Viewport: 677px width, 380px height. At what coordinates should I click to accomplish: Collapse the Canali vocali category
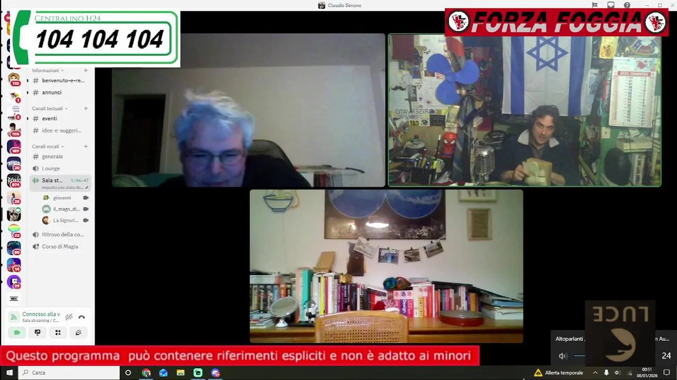click(48, 146)
